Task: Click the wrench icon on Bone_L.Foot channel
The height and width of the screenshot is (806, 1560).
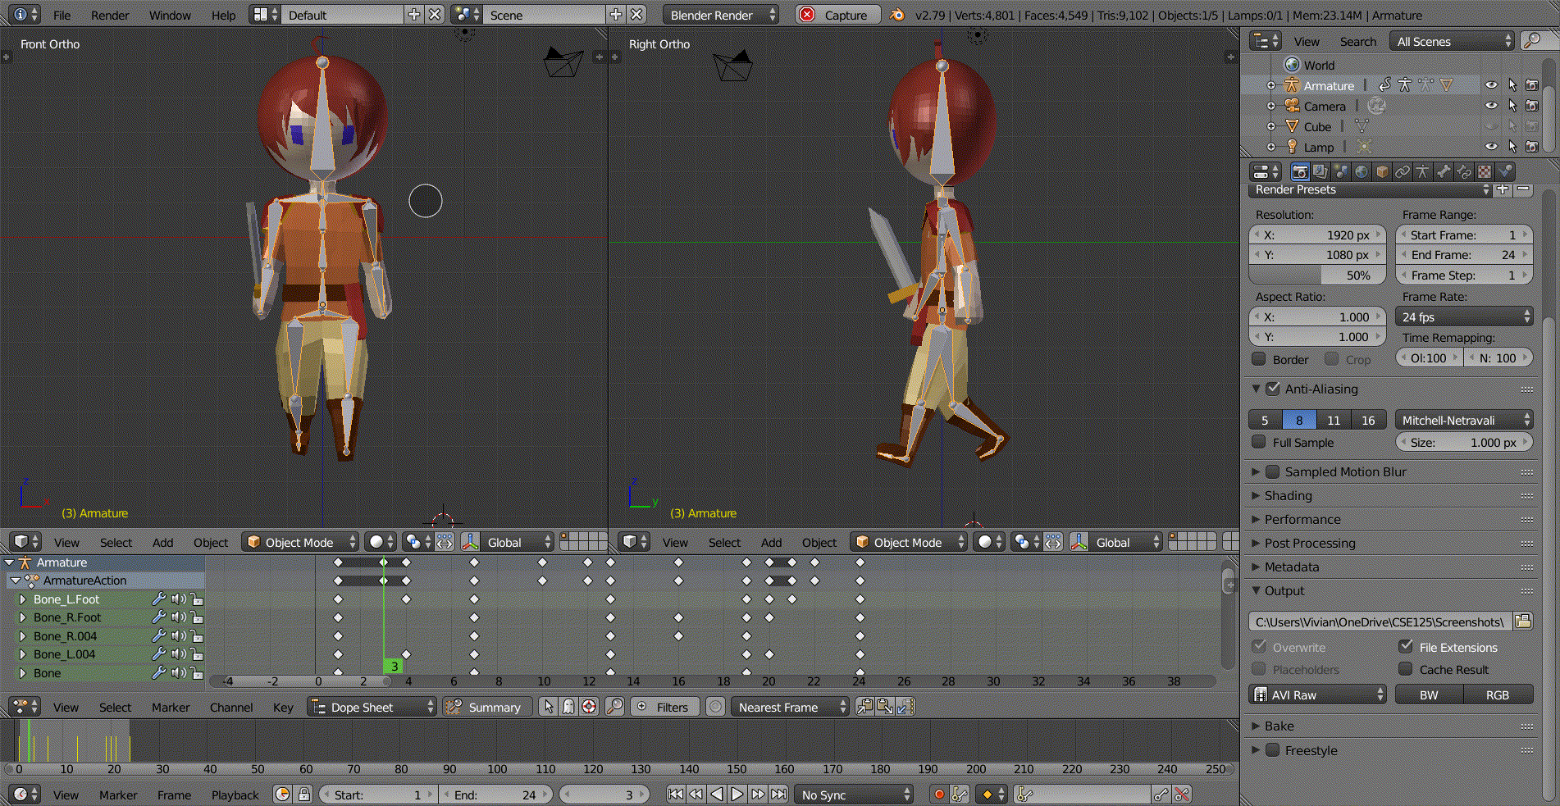Action: 159,599
